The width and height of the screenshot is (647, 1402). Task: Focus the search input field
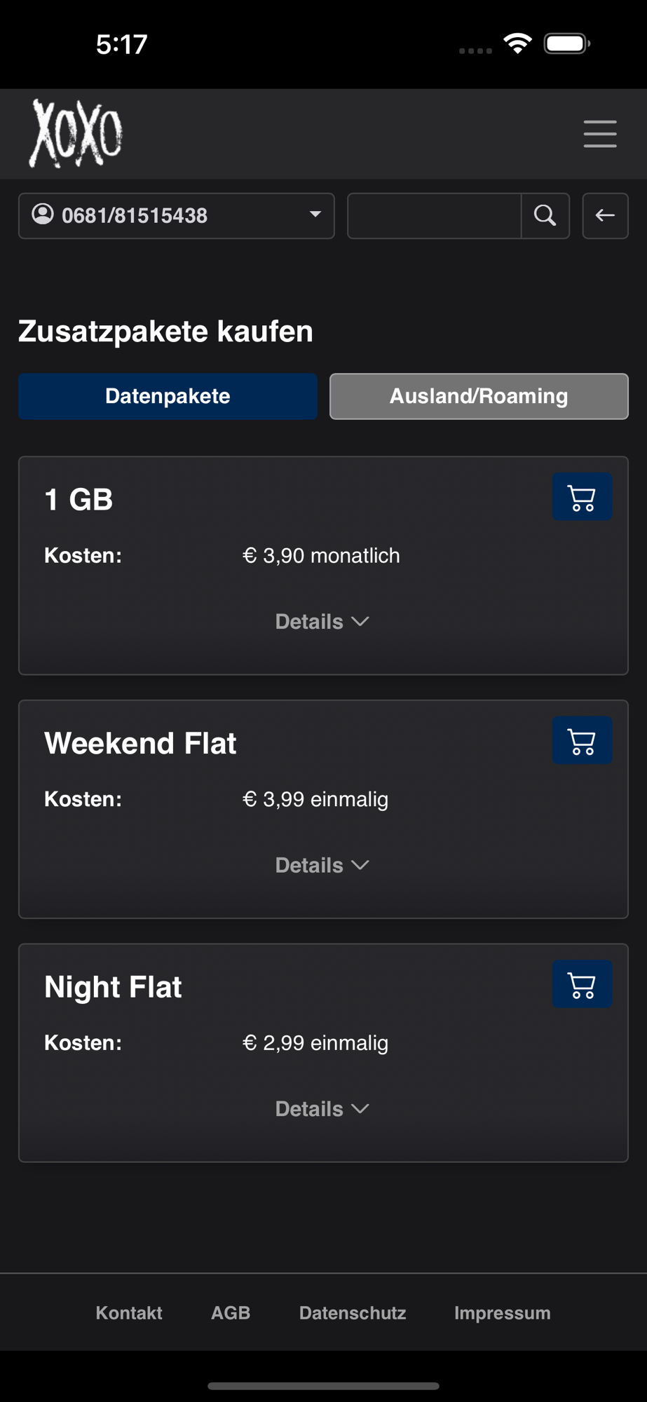(x=435, y=216)
